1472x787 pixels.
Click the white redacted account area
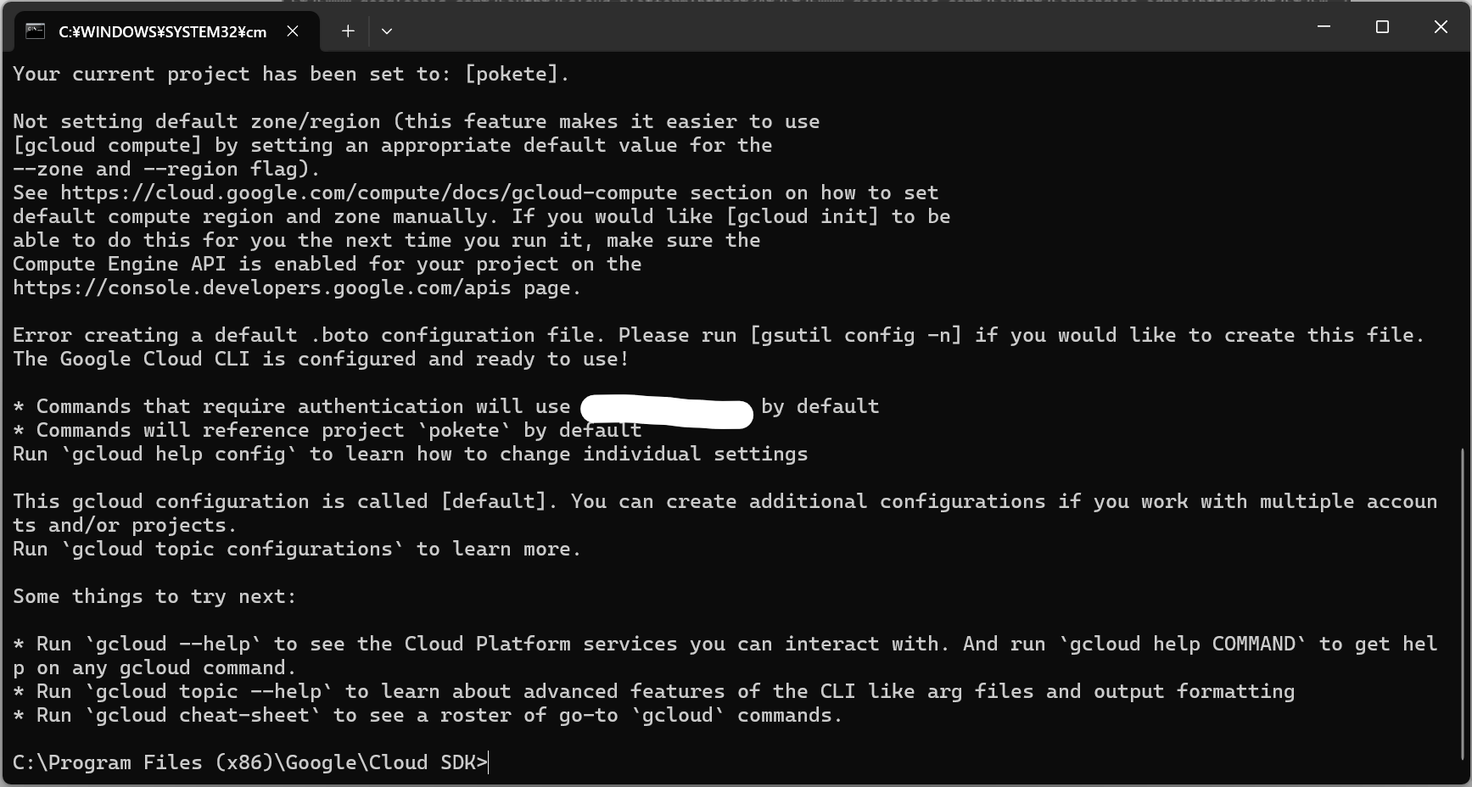pyautogui.click(x=667, y=412)
